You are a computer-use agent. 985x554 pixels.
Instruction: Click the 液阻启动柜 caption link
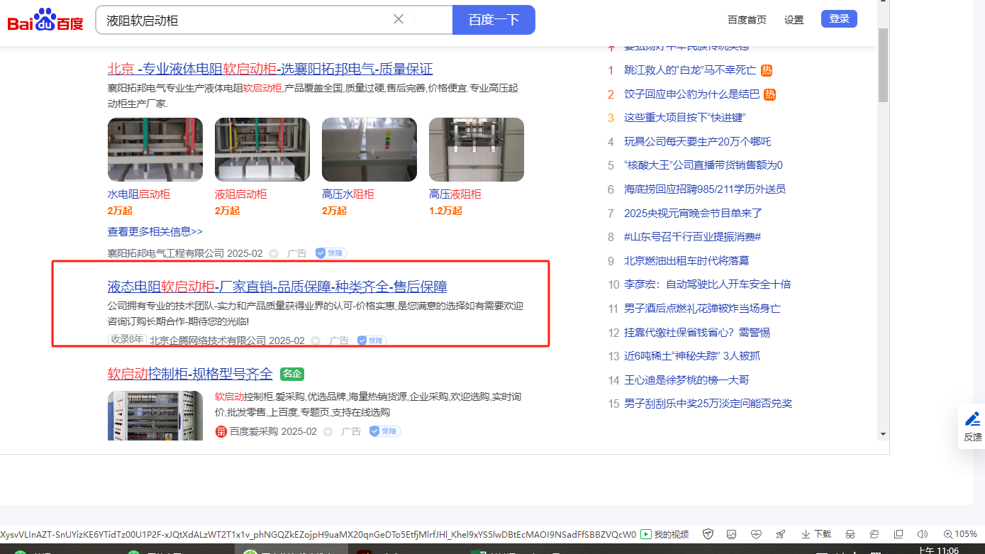pos(240,194)
